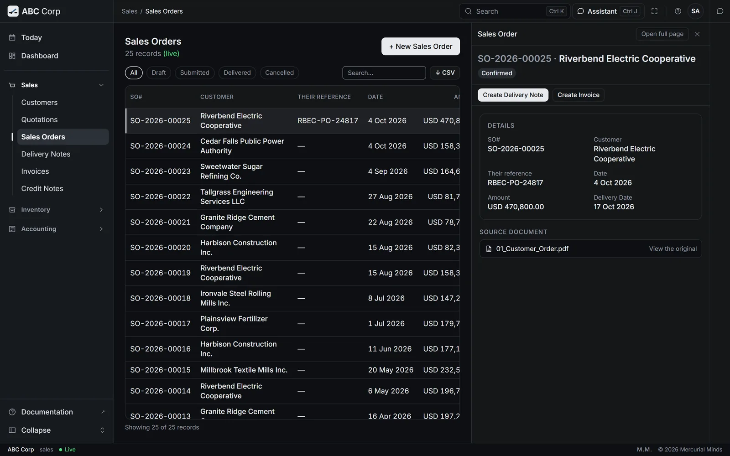730x456 pixels.
Task: Open order SO-2026-00015 Millbrook Textile Mills
Action: [292, 370]
